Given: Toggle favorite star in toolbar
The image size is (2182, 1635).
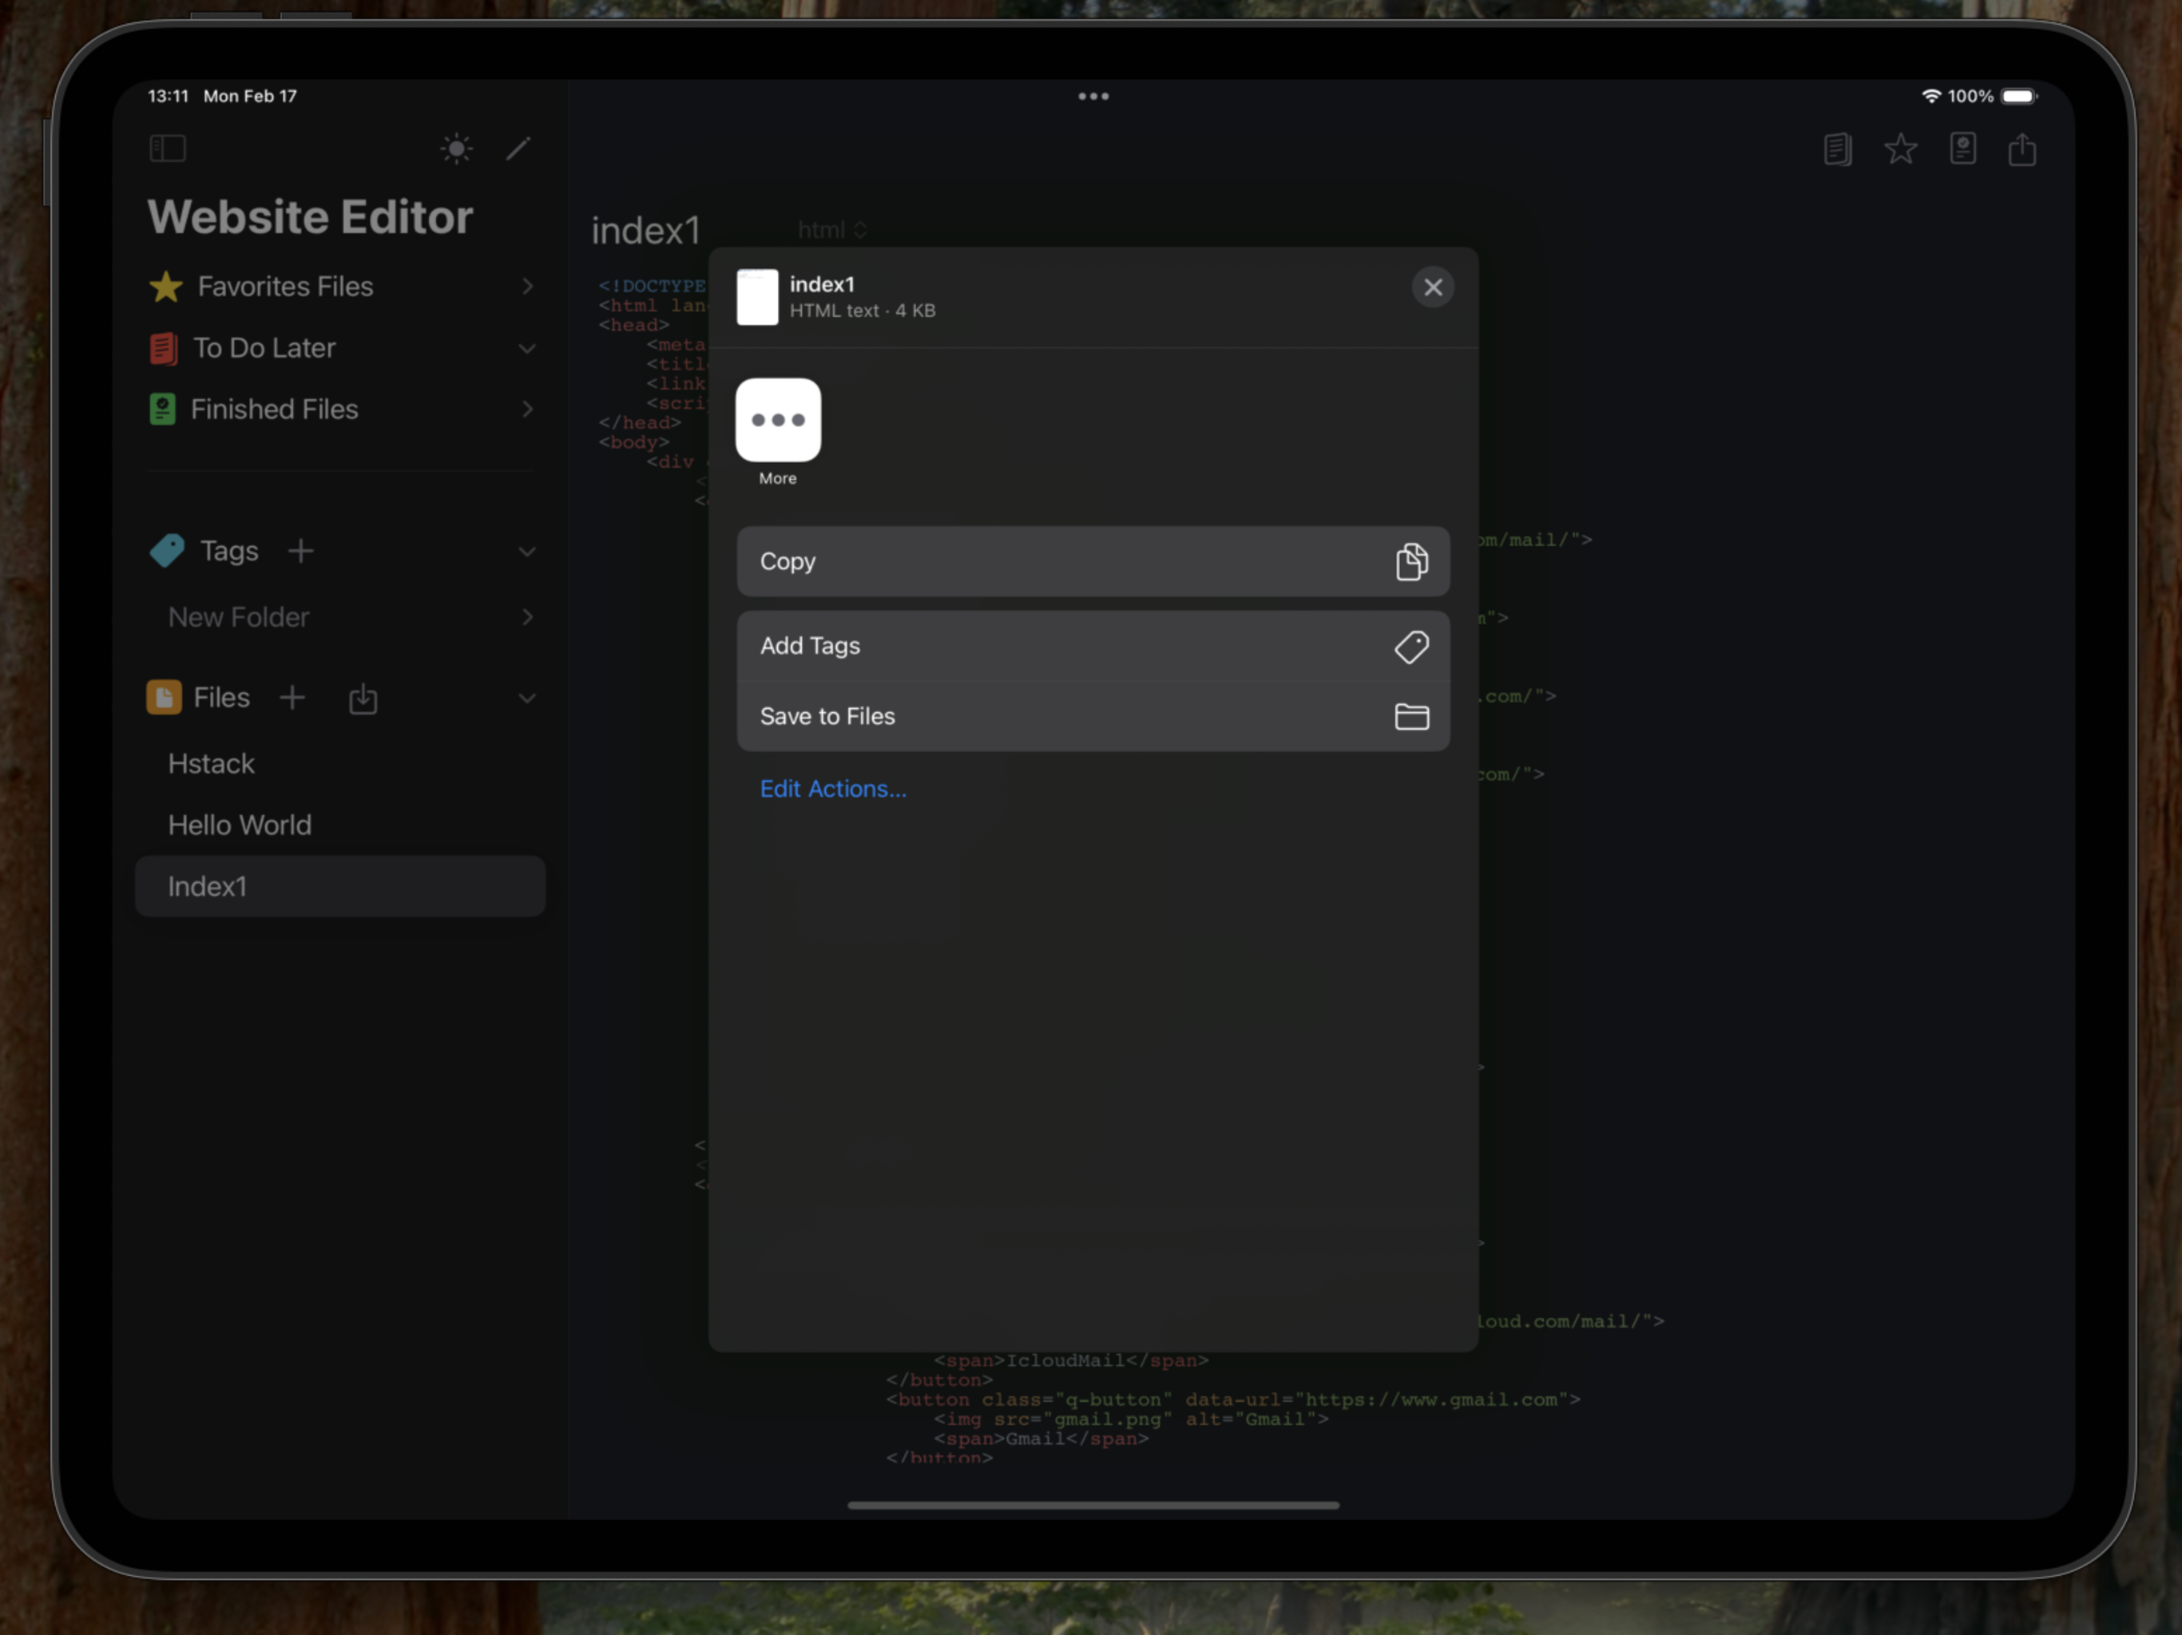Looking at the screenshot, I should coord(1901,150).
